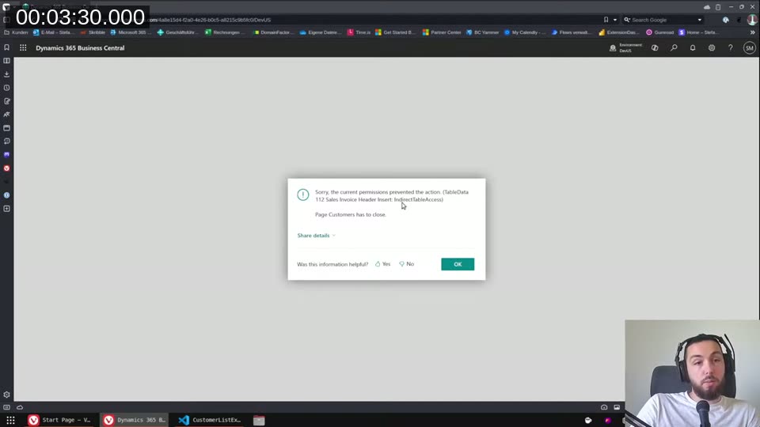Add a web panel with plus icon
Viewport: 760px width, 427px height.
[x=7, y=209]
